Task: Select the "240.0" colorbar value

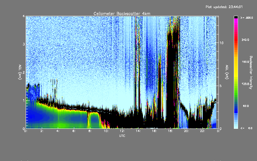Action: click(245, 40)
